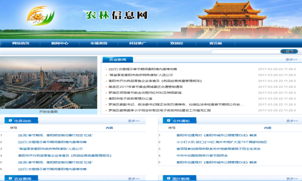Open 文件通知 row 5 衡阳市住建局 解读 link
The width and height of the screenshot is (302, 181).
click(217, 162)
